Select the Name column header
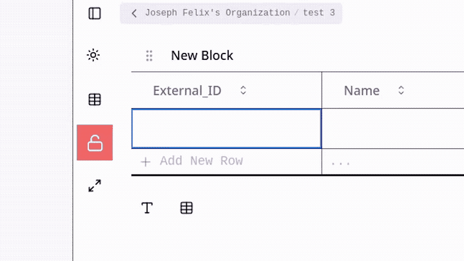The image size is (464, 261). [362, 91]
